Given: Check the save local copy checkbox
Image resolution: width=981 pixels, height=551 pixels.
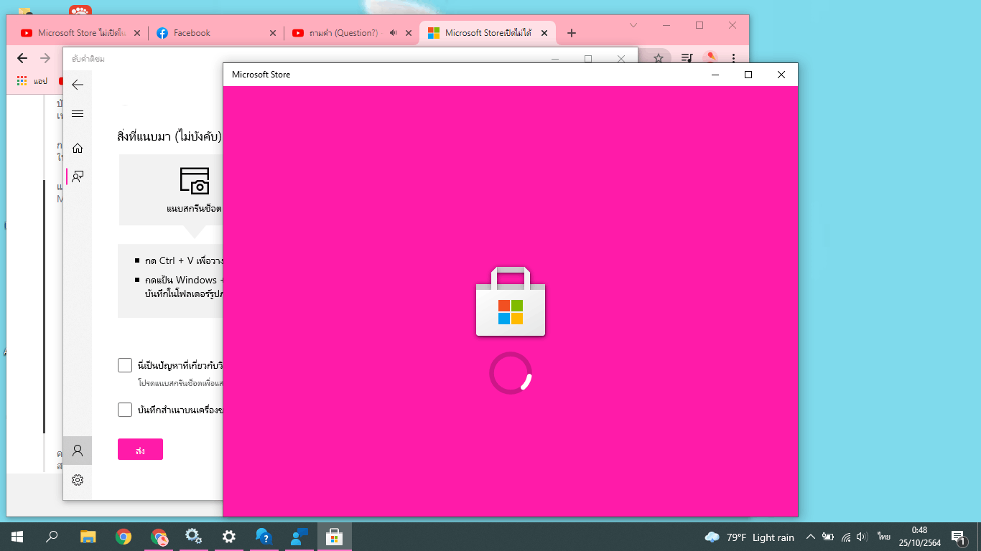Looking at the screenshot, I should pos(125,410).
